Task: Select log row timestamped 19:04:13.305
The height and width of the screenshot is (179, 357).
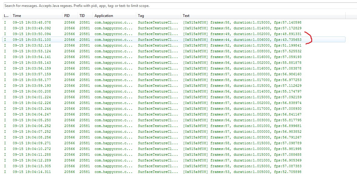Action: click(174, 166)
